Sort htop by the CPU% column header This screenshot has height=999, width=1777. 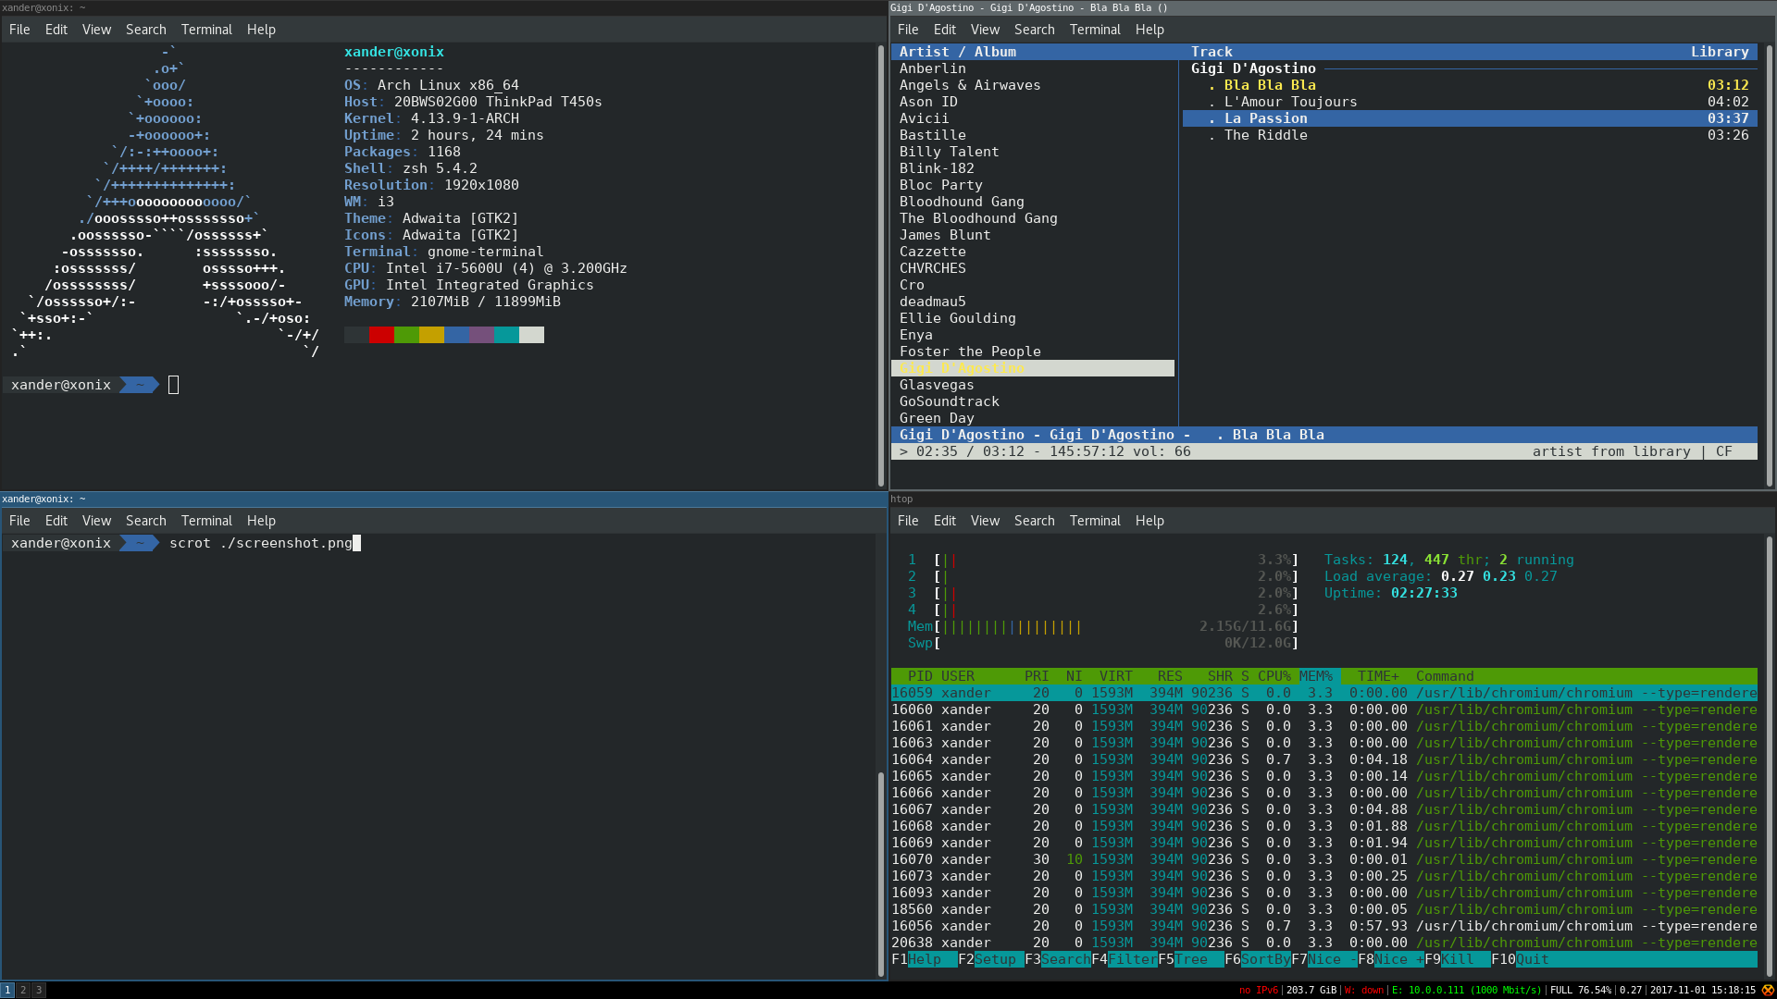click(1274, 676)
